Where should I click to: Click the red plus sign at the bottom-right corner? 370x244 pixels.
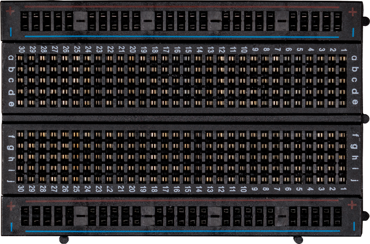point(352,205)
